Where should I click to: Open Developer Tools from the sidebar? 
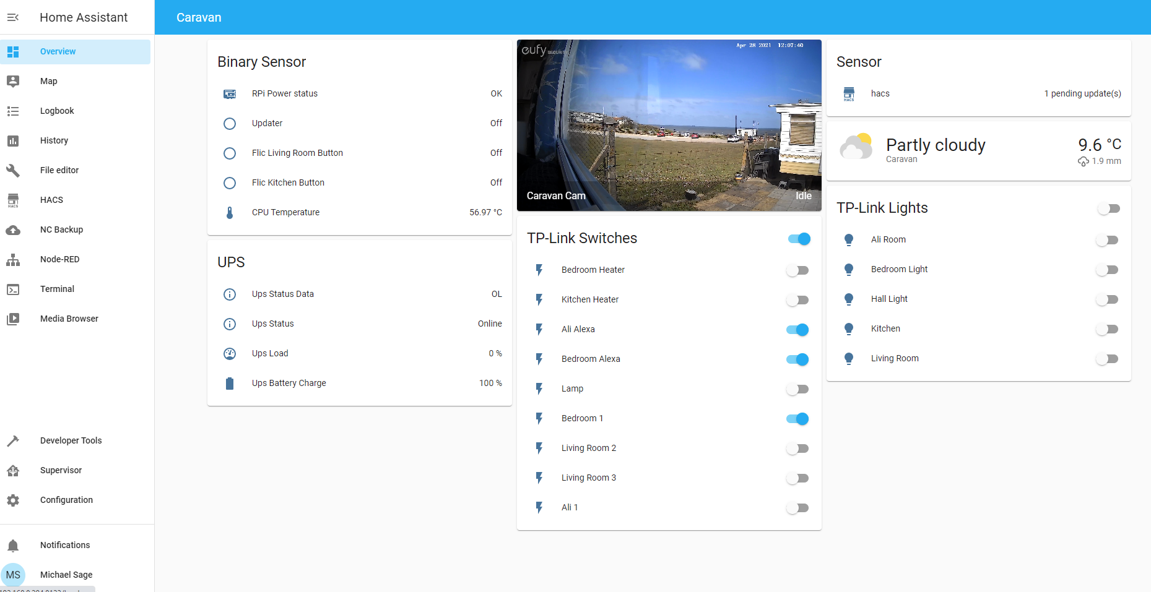pos(75,440)
